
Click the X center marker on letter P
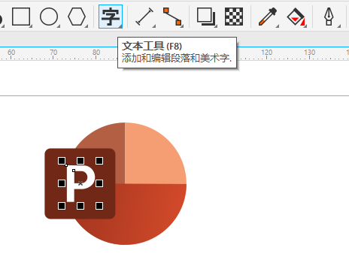[x=80, y=183]
